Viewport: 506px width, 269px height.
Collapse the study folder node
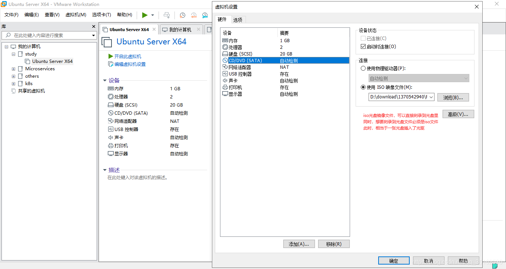(x=14, y=54)
